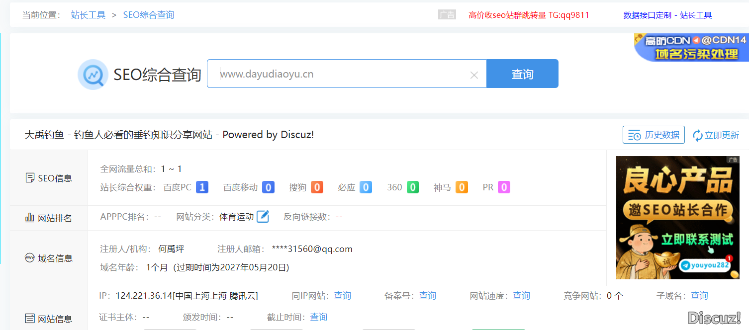Click 查询 next to 子域名

pyautogui.click(x=699, y=296)
